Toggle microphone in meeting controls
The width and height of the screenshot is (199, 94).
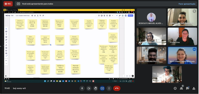pyautogui.click(x=82, y=88)
